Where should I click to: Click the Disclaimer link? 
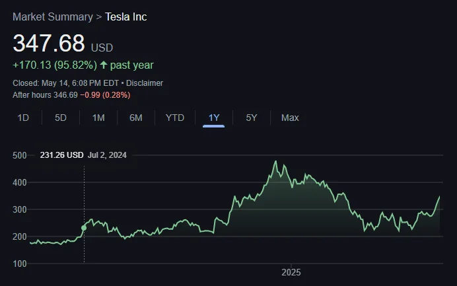tap(144, 83)
